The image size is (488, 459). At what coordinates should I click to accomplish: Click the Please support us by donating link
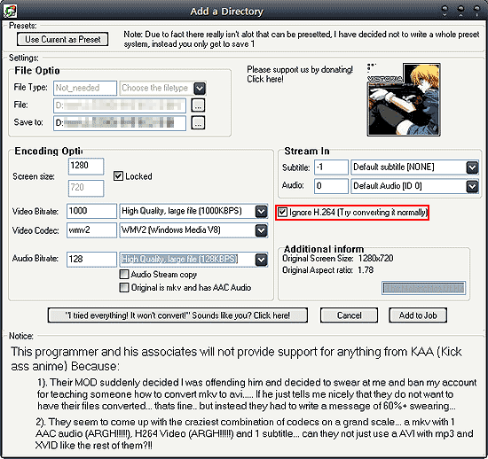click(x=300, y=74)
